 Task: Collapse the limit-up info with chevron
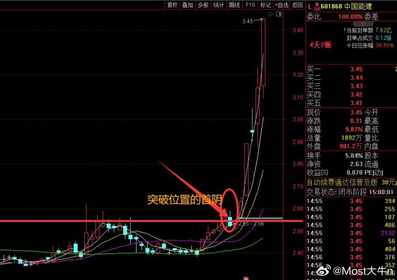click(363, 24)
